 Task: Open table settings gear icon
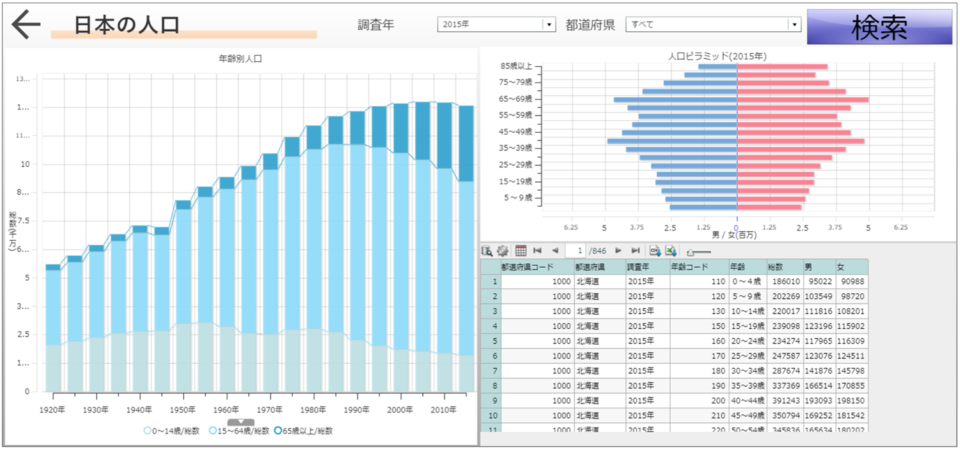tap(503, 251)
